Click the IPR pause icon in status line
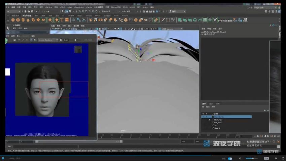Image resolution: width=286 pixels, height=161 pixels. [160, 11]
